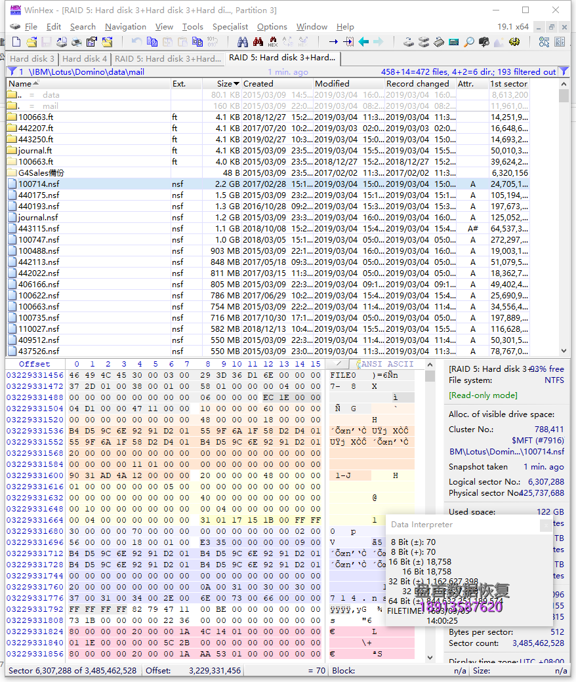Click the Open Disk icon

coord(409,42)
